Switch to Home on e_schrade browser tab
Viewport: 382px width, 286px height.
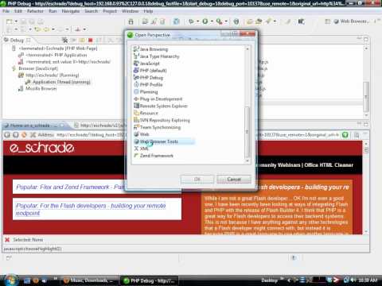pyautogui.click(x=33, y=126)
